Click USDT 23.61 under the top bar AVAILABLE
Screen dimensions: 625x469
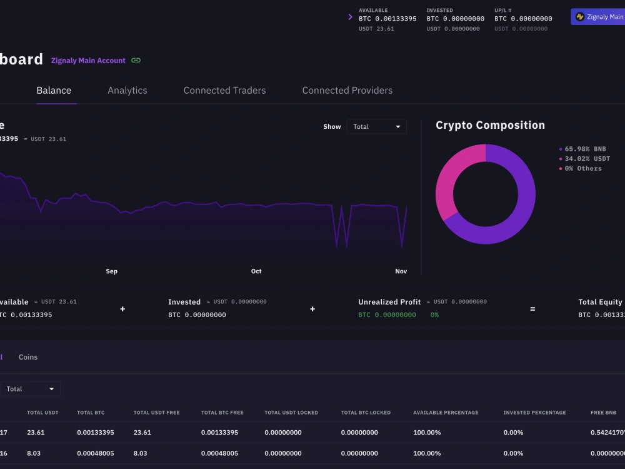coord(376,29)
